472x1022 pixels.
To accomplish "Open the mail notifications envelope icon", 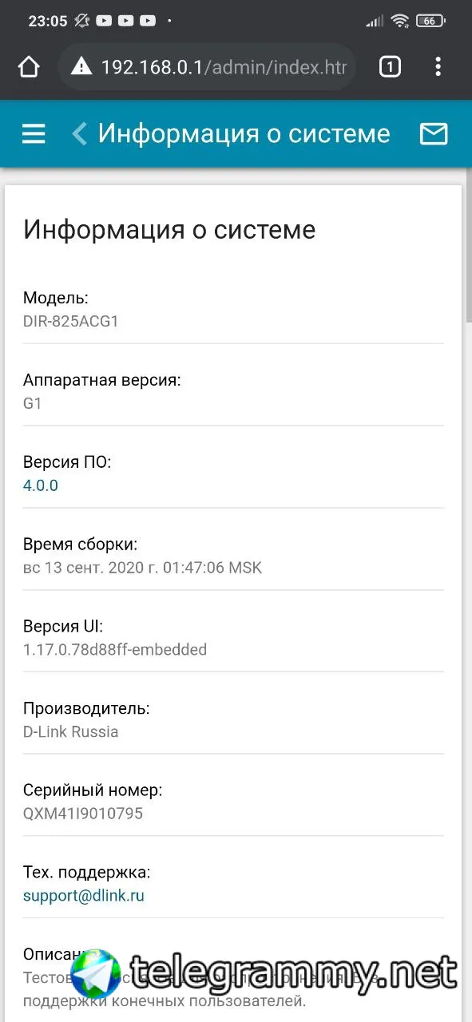I will (434, 134).
